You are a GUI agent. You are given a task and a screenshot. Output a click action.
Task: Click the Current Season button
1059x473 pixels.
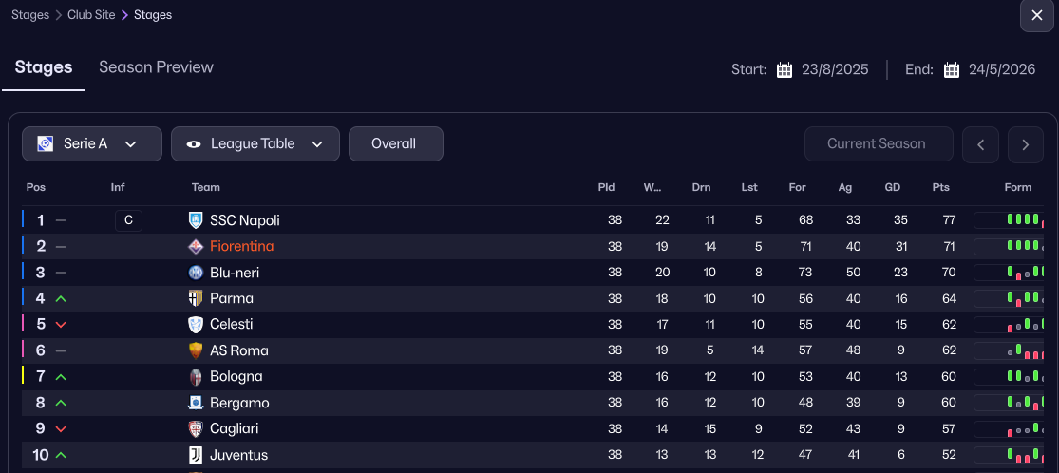point(876,144)
